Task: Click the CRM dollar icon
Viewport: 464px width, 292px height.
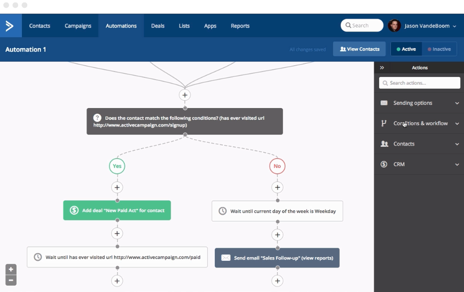Action: pyautogui.click(x=384, y=164)
